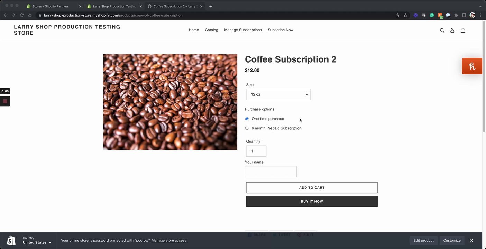
Task: Stop recording with the red square button
Action: 5,101
